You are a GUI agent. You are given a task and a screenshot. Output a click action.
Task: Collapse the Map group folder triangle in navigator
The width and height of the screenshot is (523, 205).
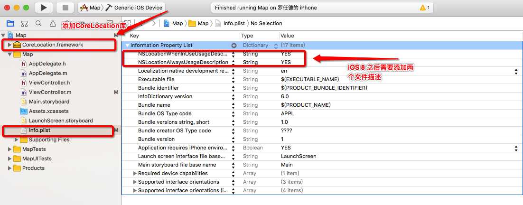(x=9, y=54)
